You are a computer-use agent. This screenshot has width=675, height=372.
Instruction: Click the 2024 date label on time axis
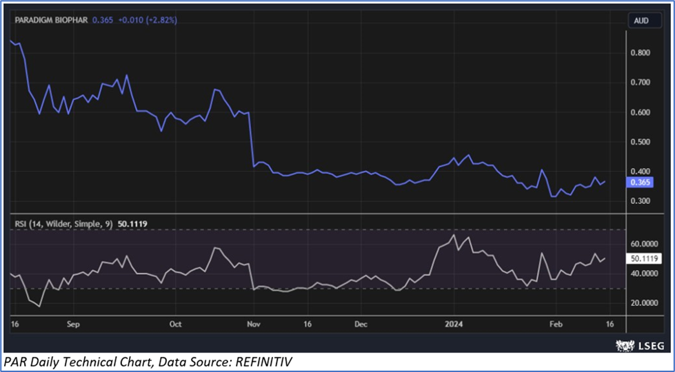pos(454,324)
